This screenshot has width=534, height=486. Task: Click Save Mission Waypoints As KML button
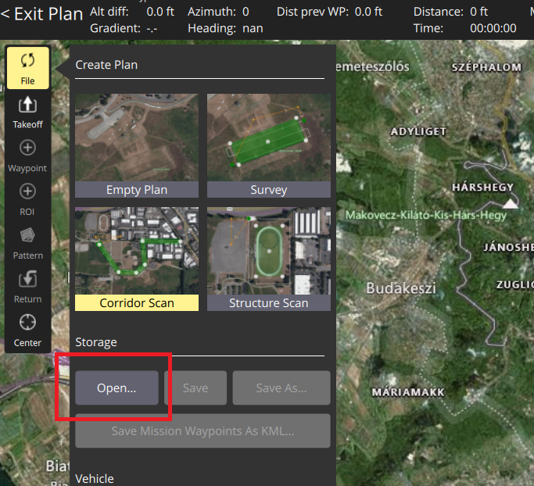click(202, 431)
